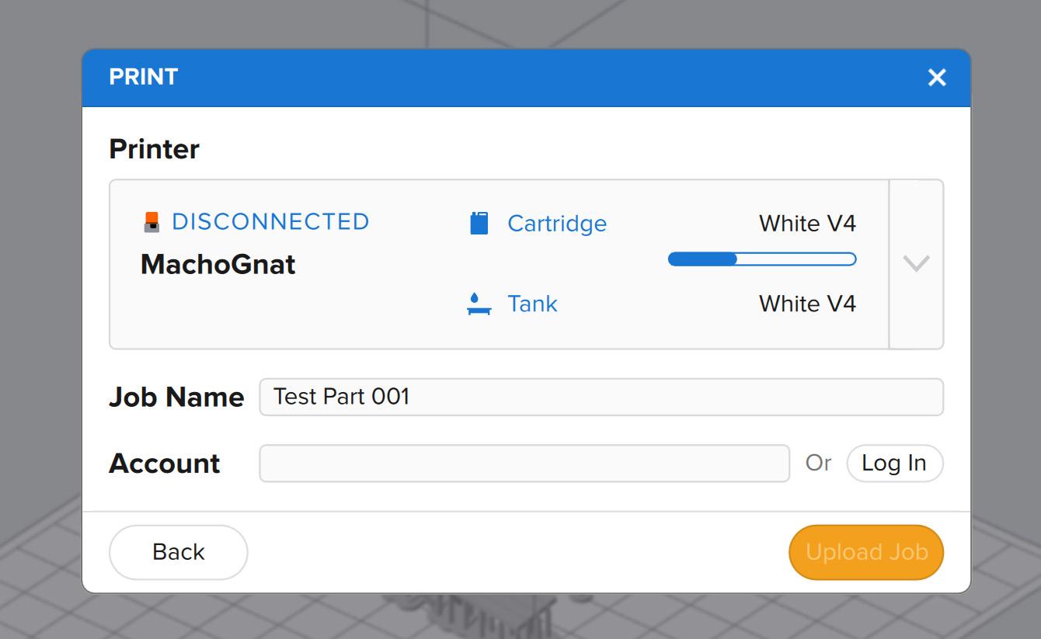Click the PRINT dialog title
Viewport: 1041px width, 639px height.
(x=144, y=77)
